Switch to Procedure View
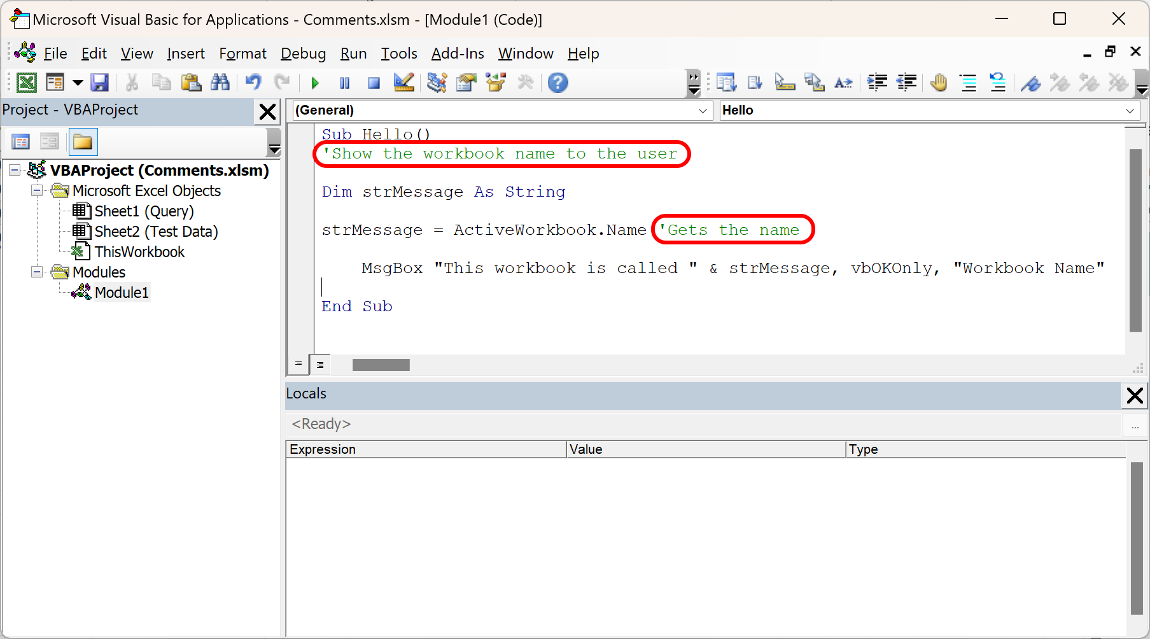The height and width of the screenshot is (639, 1150). [298, 363]
